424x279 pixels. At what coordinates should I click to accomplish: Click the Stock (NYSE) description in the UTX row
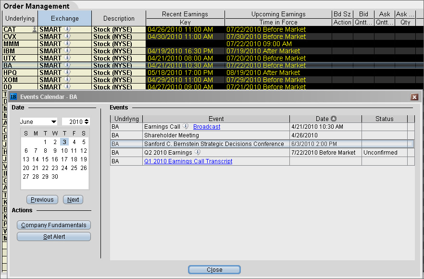(119, 58)
